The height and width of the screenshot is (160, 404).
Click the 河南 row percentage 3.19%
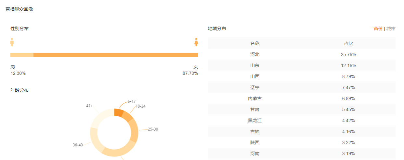coord(348,154)
